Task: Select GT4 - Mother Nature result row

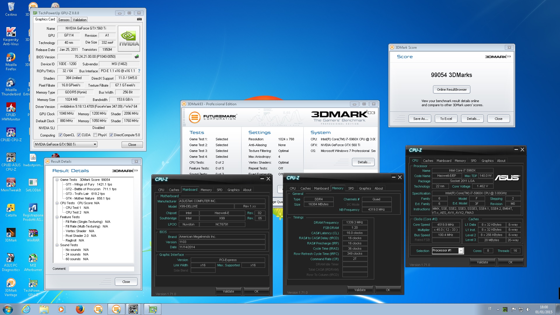Action: (88, 198)
